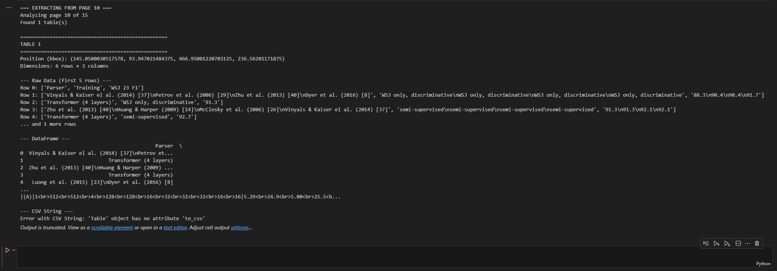Click the 'TABLE 1' heading text

pos(31,44)
